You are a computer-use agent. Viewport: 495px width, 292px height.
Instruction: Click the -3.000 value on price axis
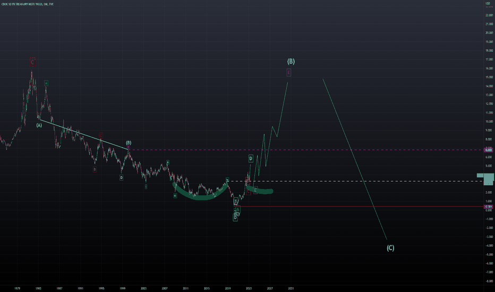(489, 236)
